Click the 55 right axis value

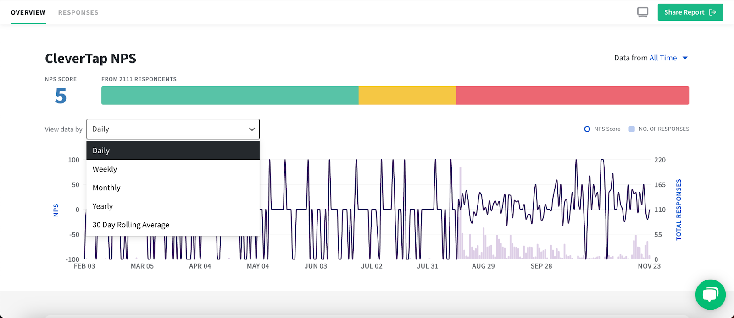pos(658,235)
